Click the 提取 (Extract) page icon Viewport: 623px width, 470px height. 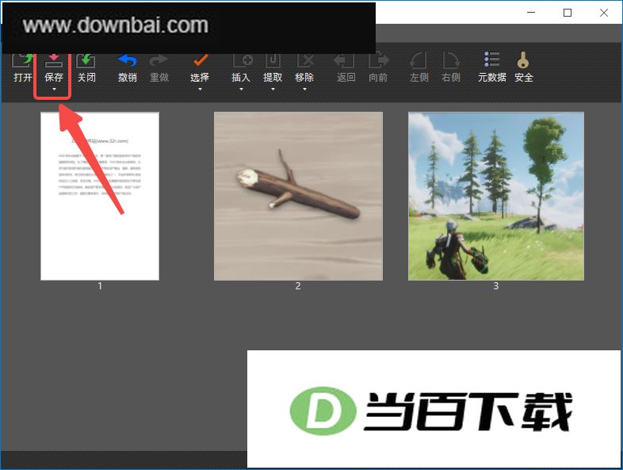(x=273, y=61)
